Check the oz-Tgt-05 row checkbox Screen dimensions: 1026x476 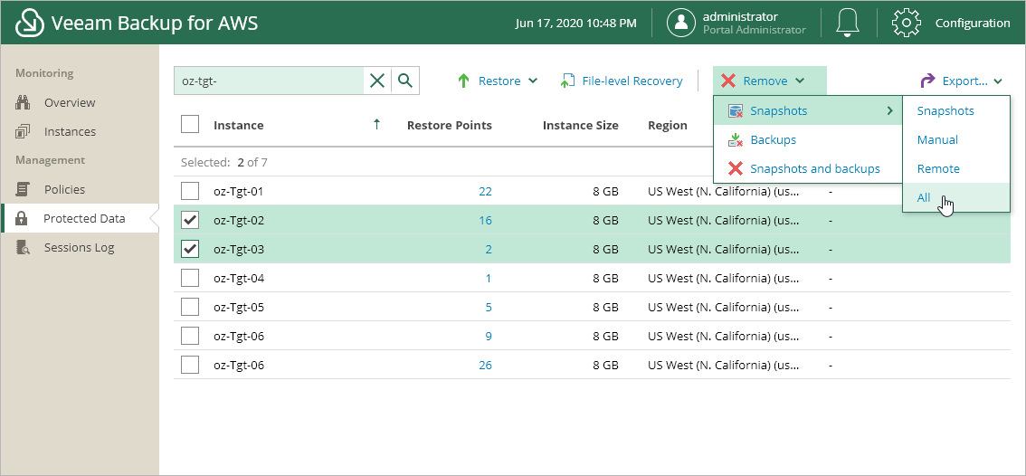[190, 307]
